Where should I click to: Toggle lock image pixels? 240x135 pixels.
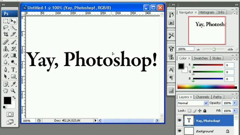[x=195, y=111]
